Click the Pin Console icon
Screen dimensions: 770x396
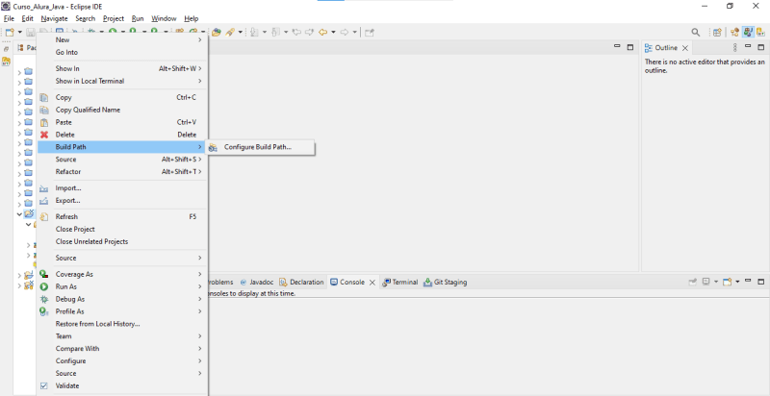(692, 282)
